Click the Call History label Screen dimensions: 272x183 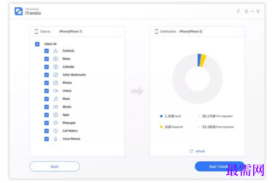pyautogui.click(x=70, y=131)
